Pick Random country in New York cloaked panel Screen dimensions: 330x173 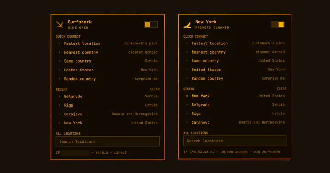pyautogui.click(x=235, y=78)
